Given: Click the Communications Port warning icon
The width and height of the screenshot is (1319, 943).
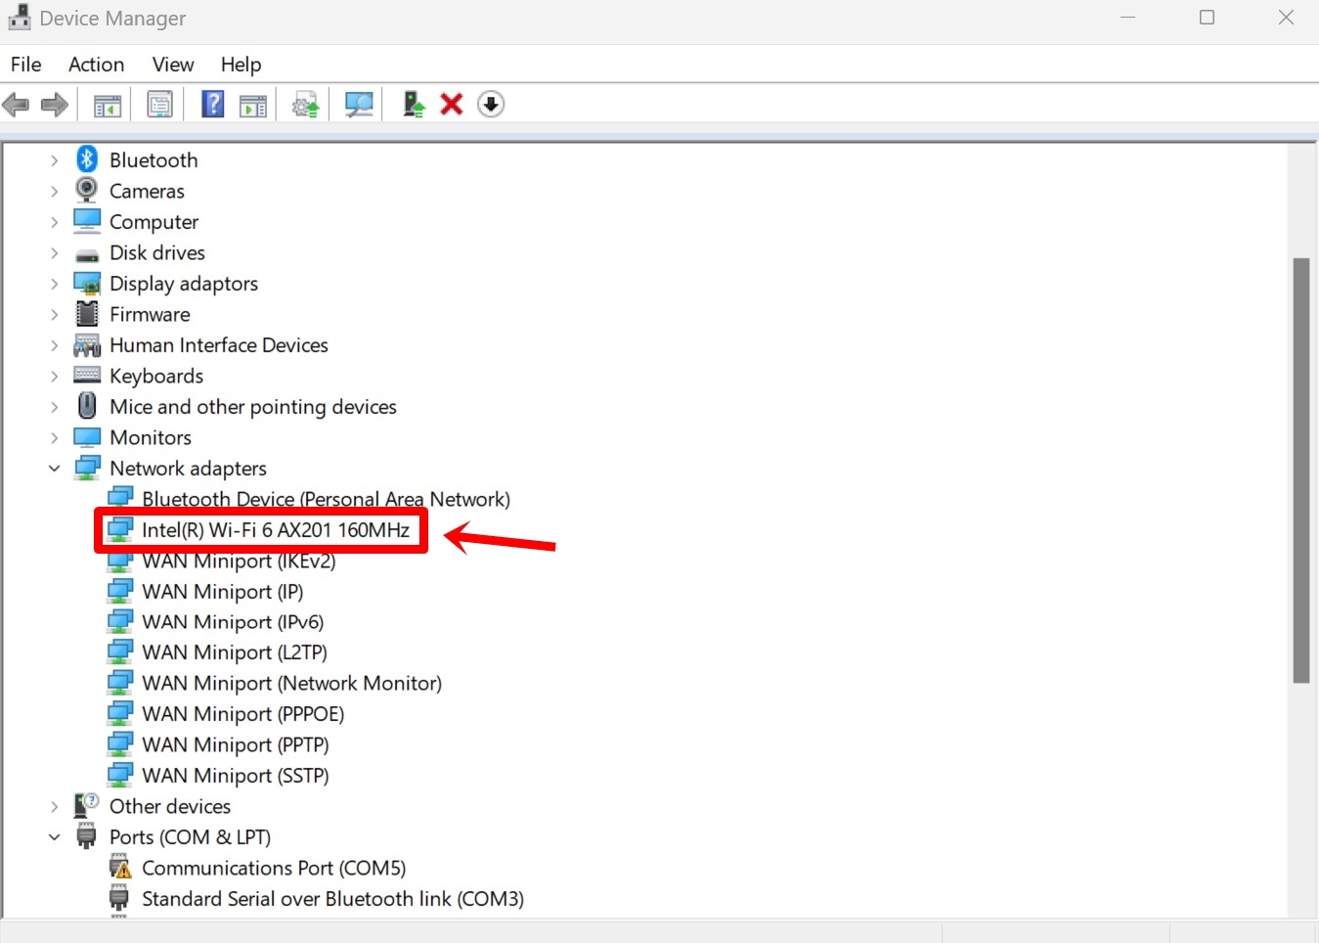Looking at the screenshot, I should pos(119,868).
